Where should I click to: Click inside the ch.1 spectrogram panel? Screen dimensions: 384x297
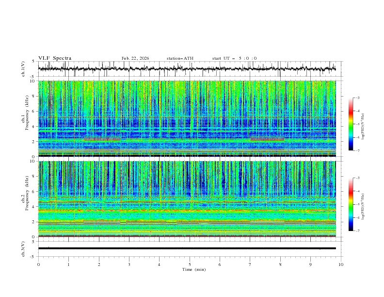(189, 118)
